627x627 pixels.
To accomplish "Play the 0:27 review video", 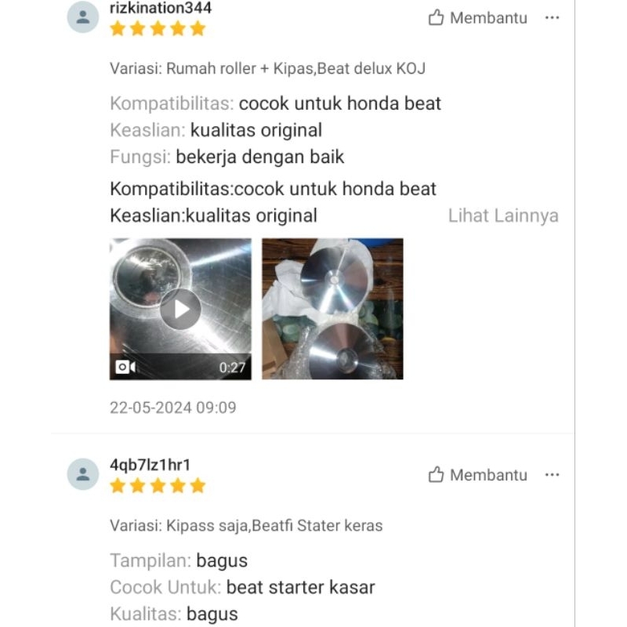I will 181,309.
